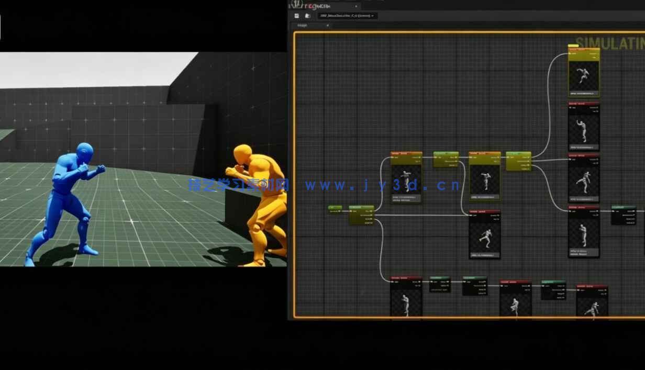Select the small green entry node at graph left
645x370 pixels.
point(335,208)
